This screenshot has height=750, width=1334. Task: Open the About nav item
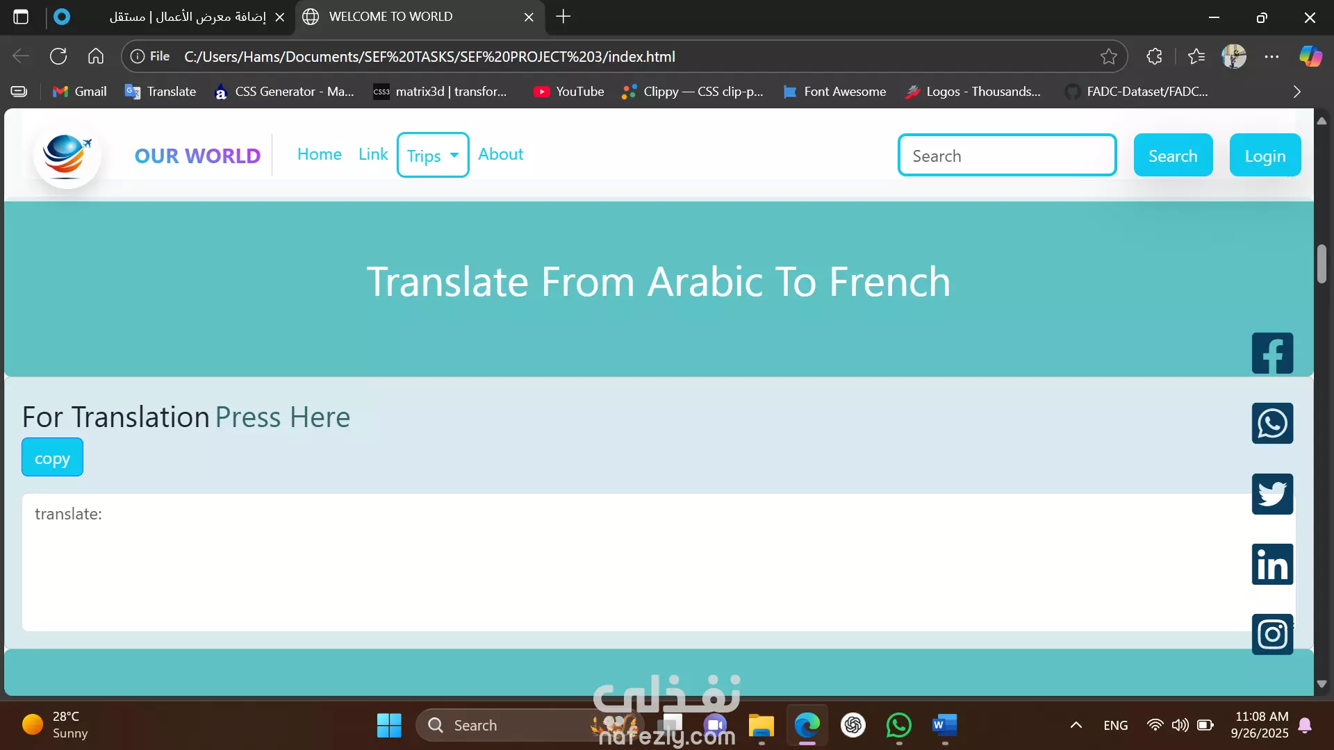500,154
